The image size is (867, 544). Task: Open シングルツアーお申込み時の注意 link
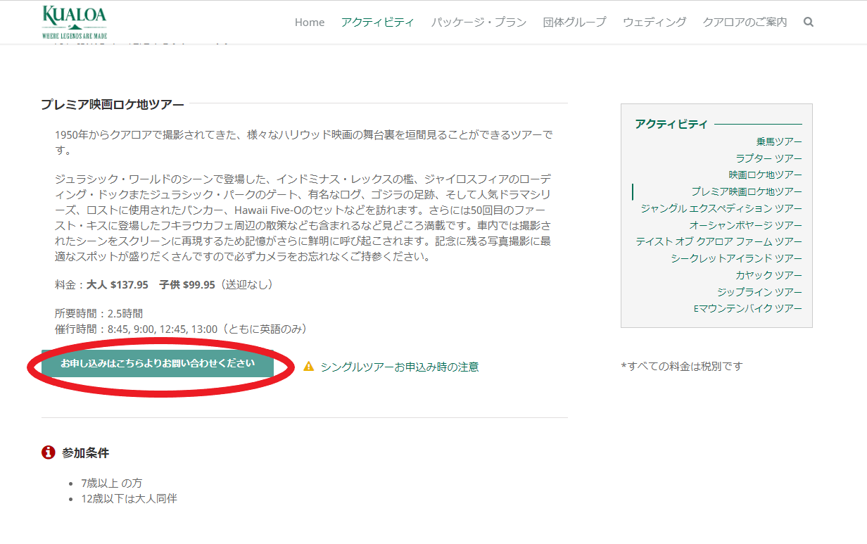click(400, 367)
